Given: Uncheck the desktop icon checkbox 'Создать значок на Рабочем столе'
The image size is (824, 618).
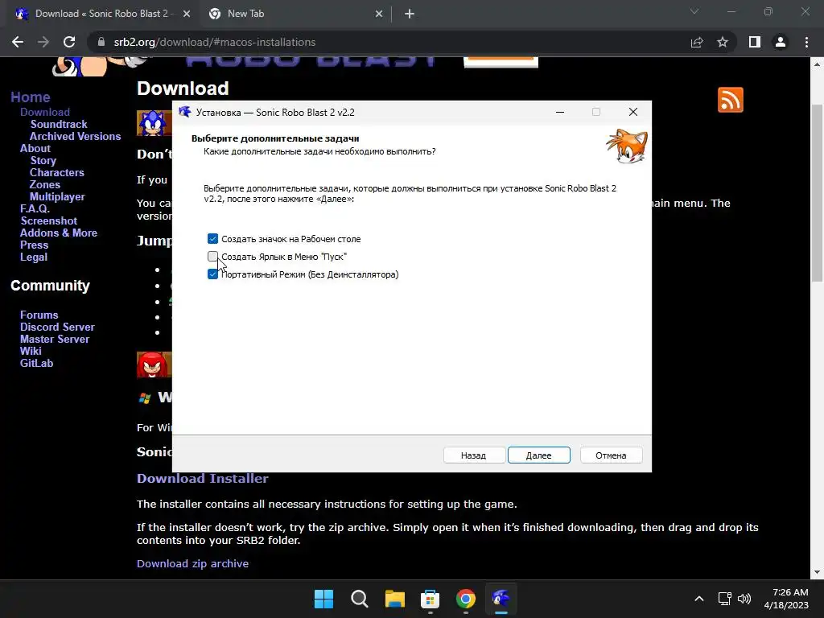Looking at the screenshot, I should pyautogui.click(x=212, y=239).
